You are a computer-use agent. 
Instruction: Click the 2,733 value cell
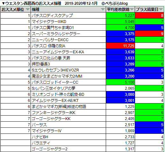[120, 137]
